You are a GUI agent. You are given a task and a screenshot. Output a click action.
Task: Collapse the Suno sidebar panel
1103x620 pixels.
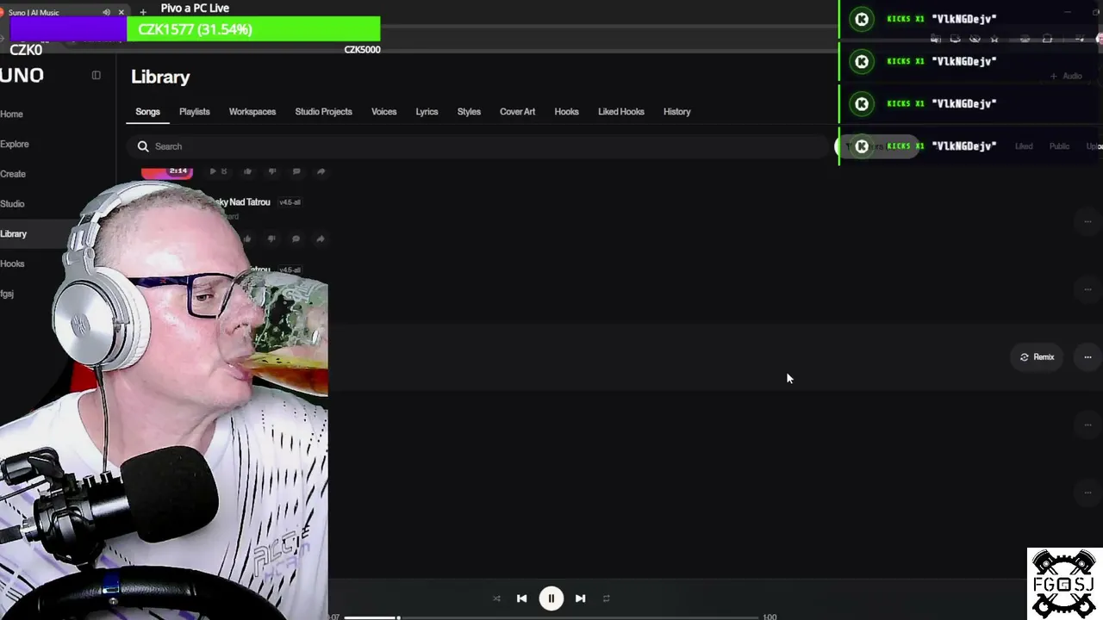coord(97,76)
